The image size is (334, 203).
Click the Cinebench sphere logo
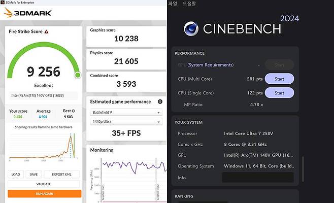pyautogui.click(x=191, y=28)
